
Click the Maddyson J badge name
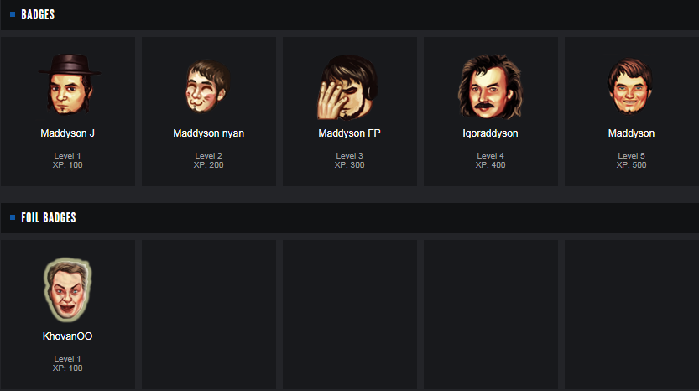[x=67, y=133]
